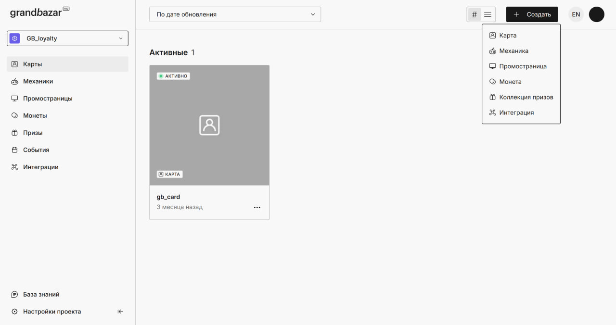Image resolution: width=616 pixels, height=325 pixels.
Task: Click the База знаний chat icon
Action: click(14, 294)
